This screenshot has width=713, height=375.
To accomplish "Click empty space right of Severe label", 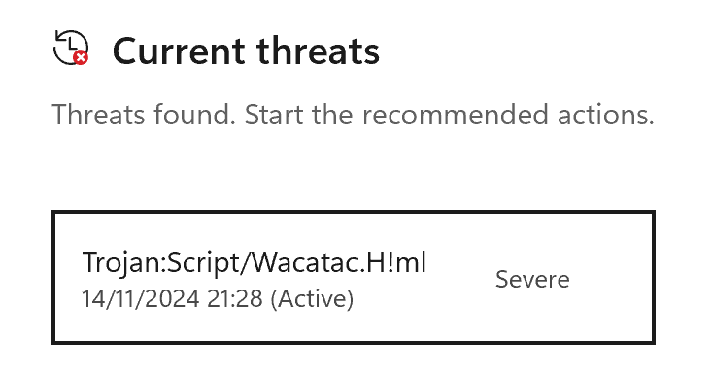I will click(612, 279).
